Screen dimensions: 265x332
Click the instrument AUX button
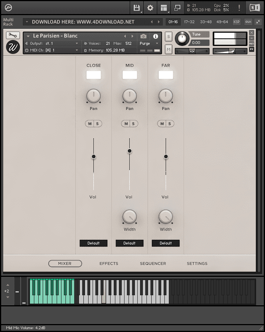point(251,44)
